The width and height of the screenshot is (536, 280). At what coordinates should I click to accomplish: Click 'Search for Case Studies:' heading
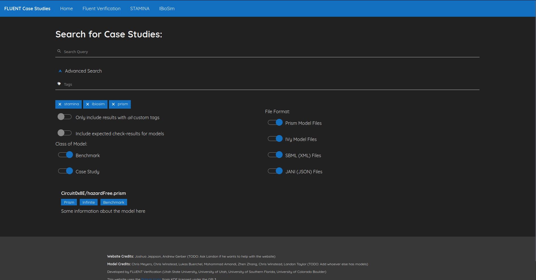(109, 34)
